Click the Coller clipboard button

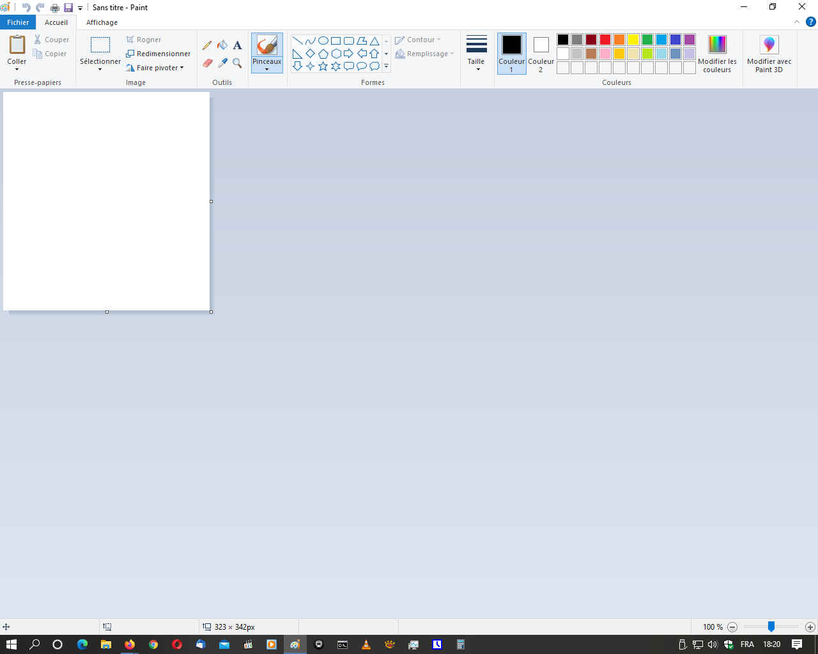(x=17, y=45)
